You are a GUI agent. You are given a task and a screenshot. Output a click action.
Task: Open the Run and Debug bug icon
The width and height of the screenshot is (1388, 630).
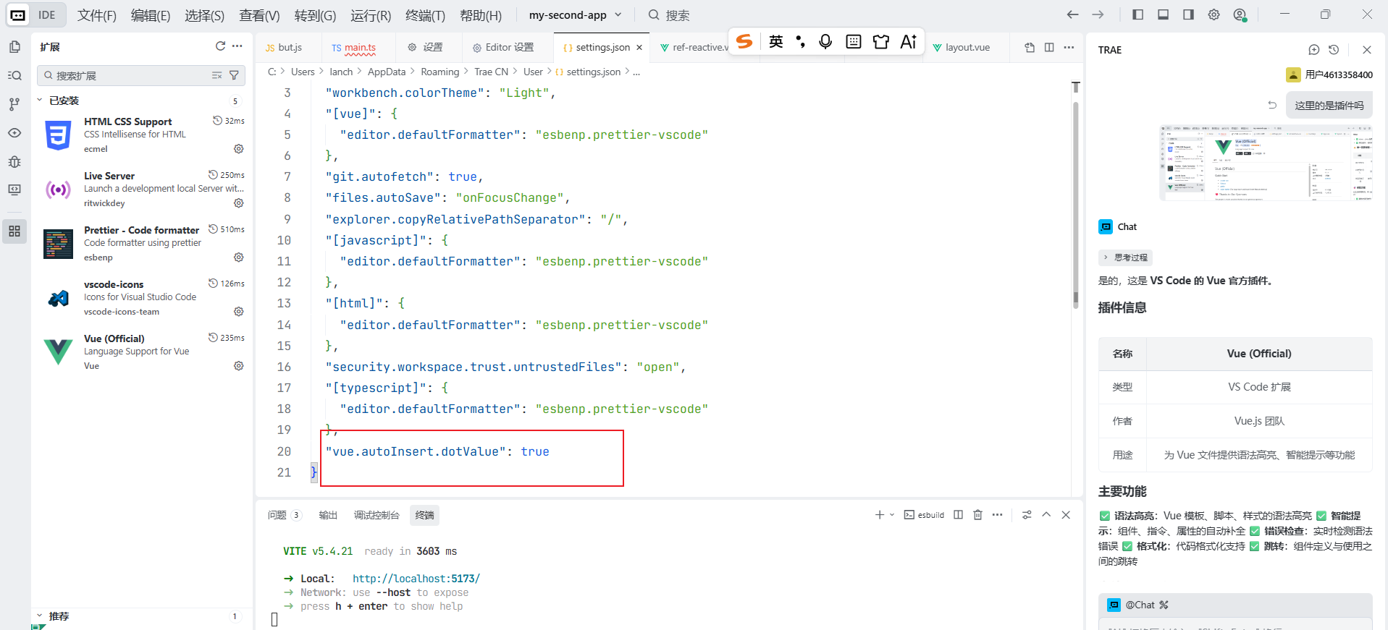(14, 161)
